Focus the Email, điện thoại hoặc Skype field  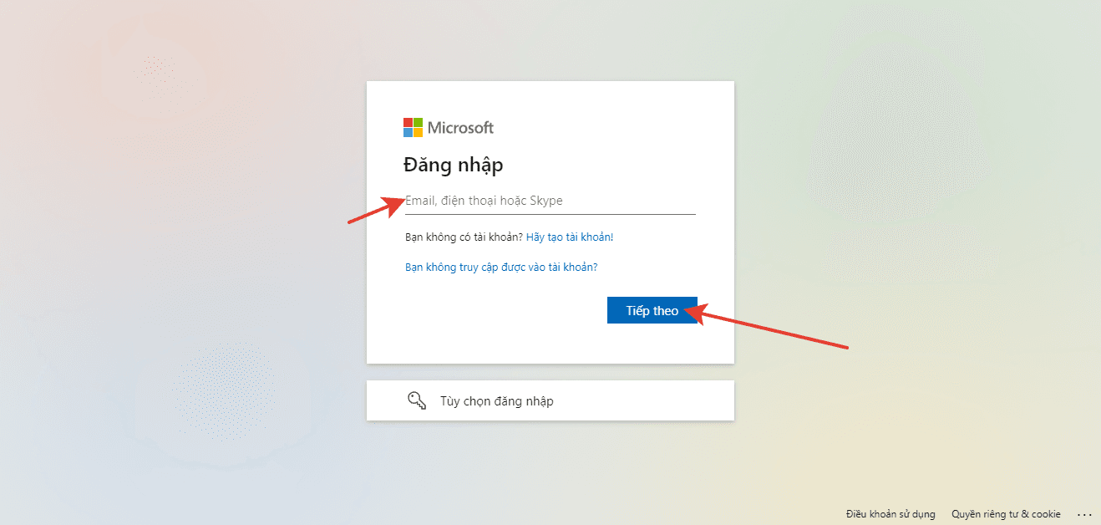(x=550, y=201)
